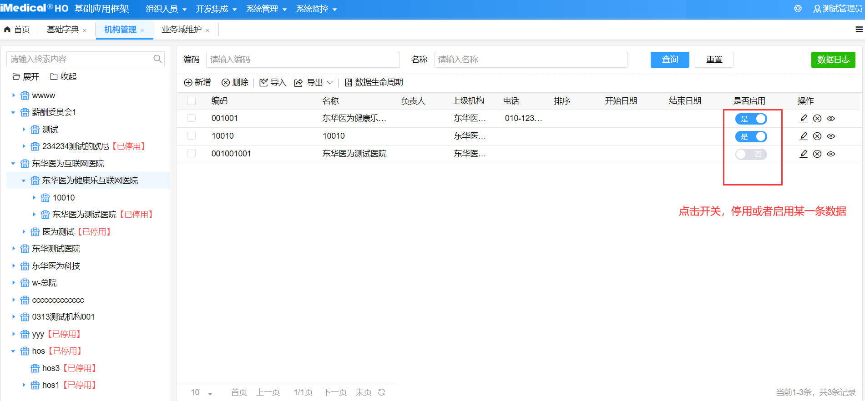Delete row 001001 using circle-x icon
Viewport: 865px width, 401px height.
(817, 118)
